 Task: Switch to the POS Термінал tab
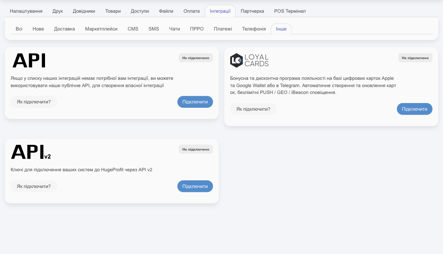click(x=290, y=11)
